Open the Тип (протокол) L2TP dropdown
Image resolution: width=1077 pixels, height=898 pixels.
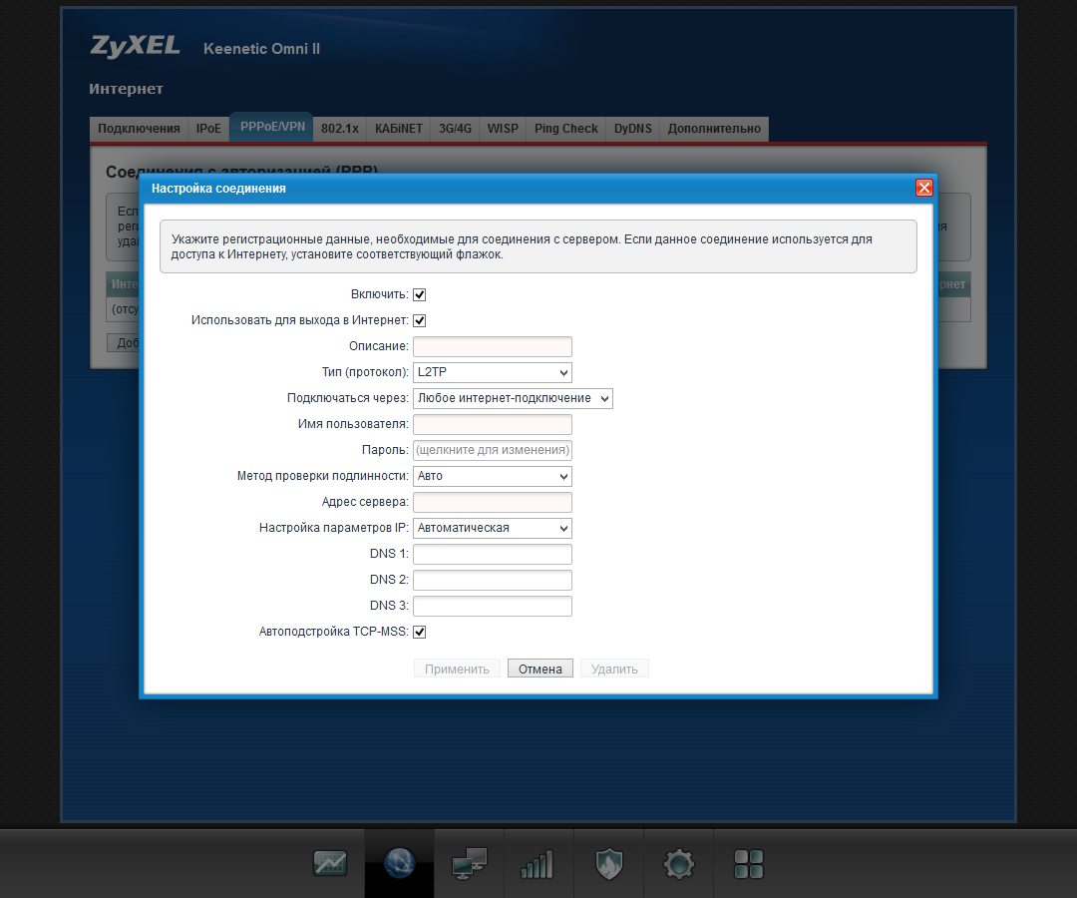pyautogui.click(x=493, y=372)
